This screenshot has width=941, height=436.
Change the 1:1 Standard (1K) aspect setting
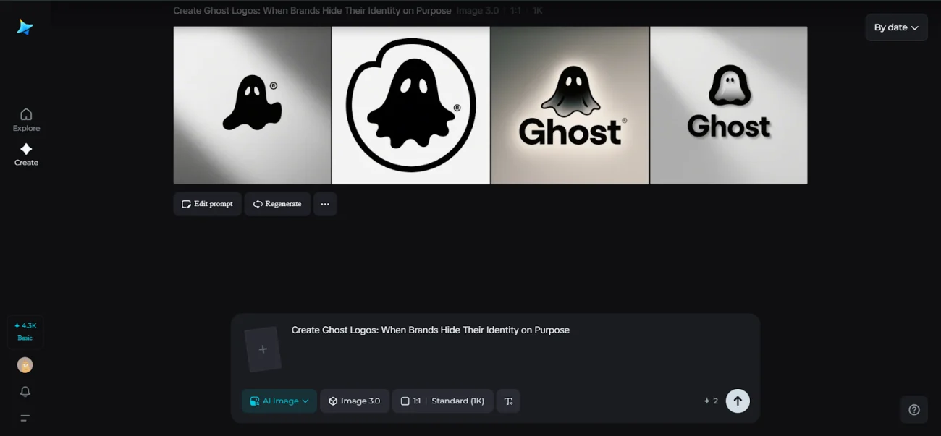tap(442, 401)
